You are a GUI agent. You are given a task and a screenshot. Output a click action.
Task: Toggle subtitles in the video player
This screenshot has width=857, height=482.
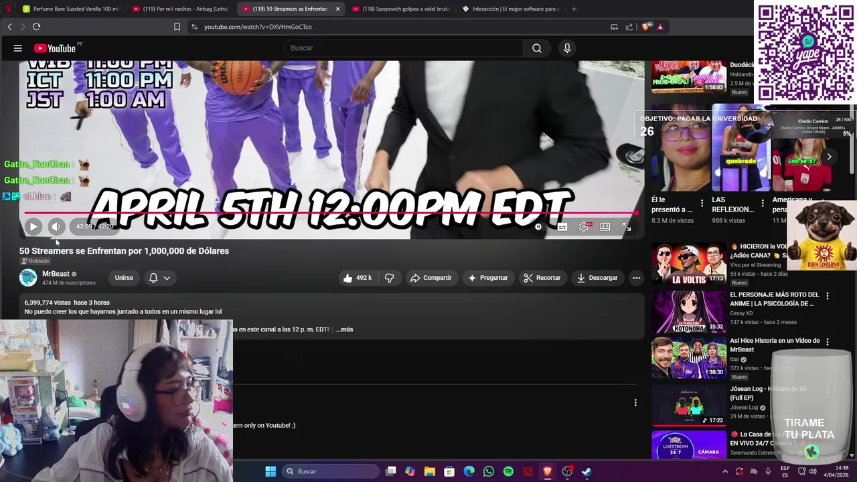[x=562, y=227]
